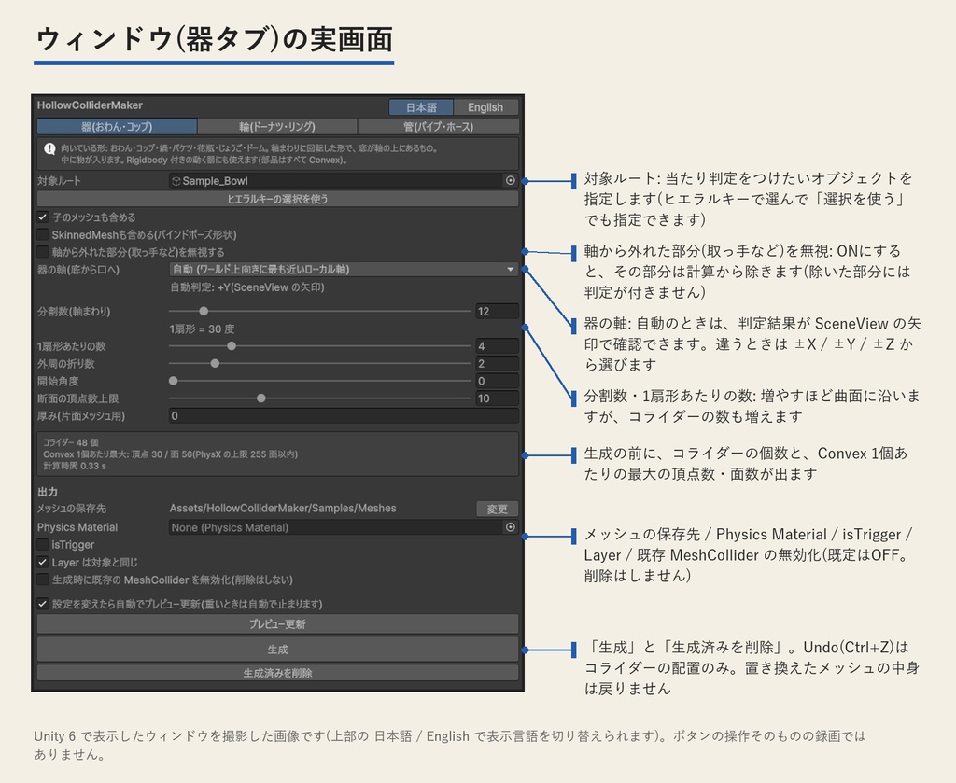Open object picker for 対象ルート field
The width and height of the screenshot is (956, 783).
click(511, 180)
